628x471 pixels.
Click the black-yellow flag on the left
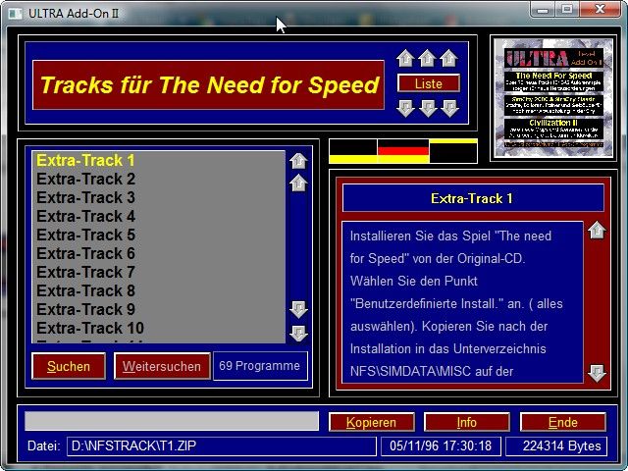(x=353, y=151)
